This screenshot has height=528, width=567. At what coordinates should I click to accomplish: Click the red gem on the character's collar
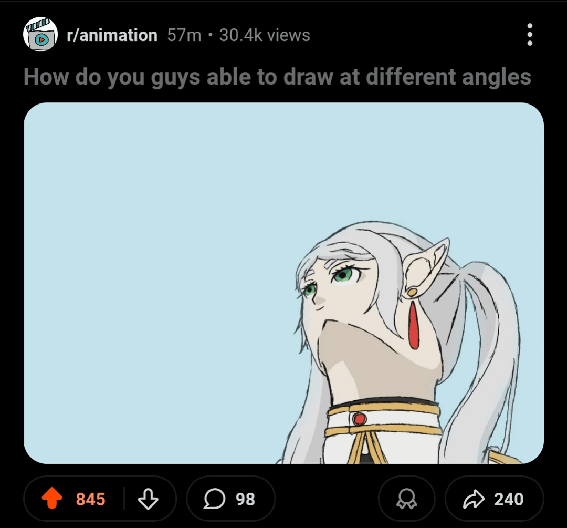360,419
